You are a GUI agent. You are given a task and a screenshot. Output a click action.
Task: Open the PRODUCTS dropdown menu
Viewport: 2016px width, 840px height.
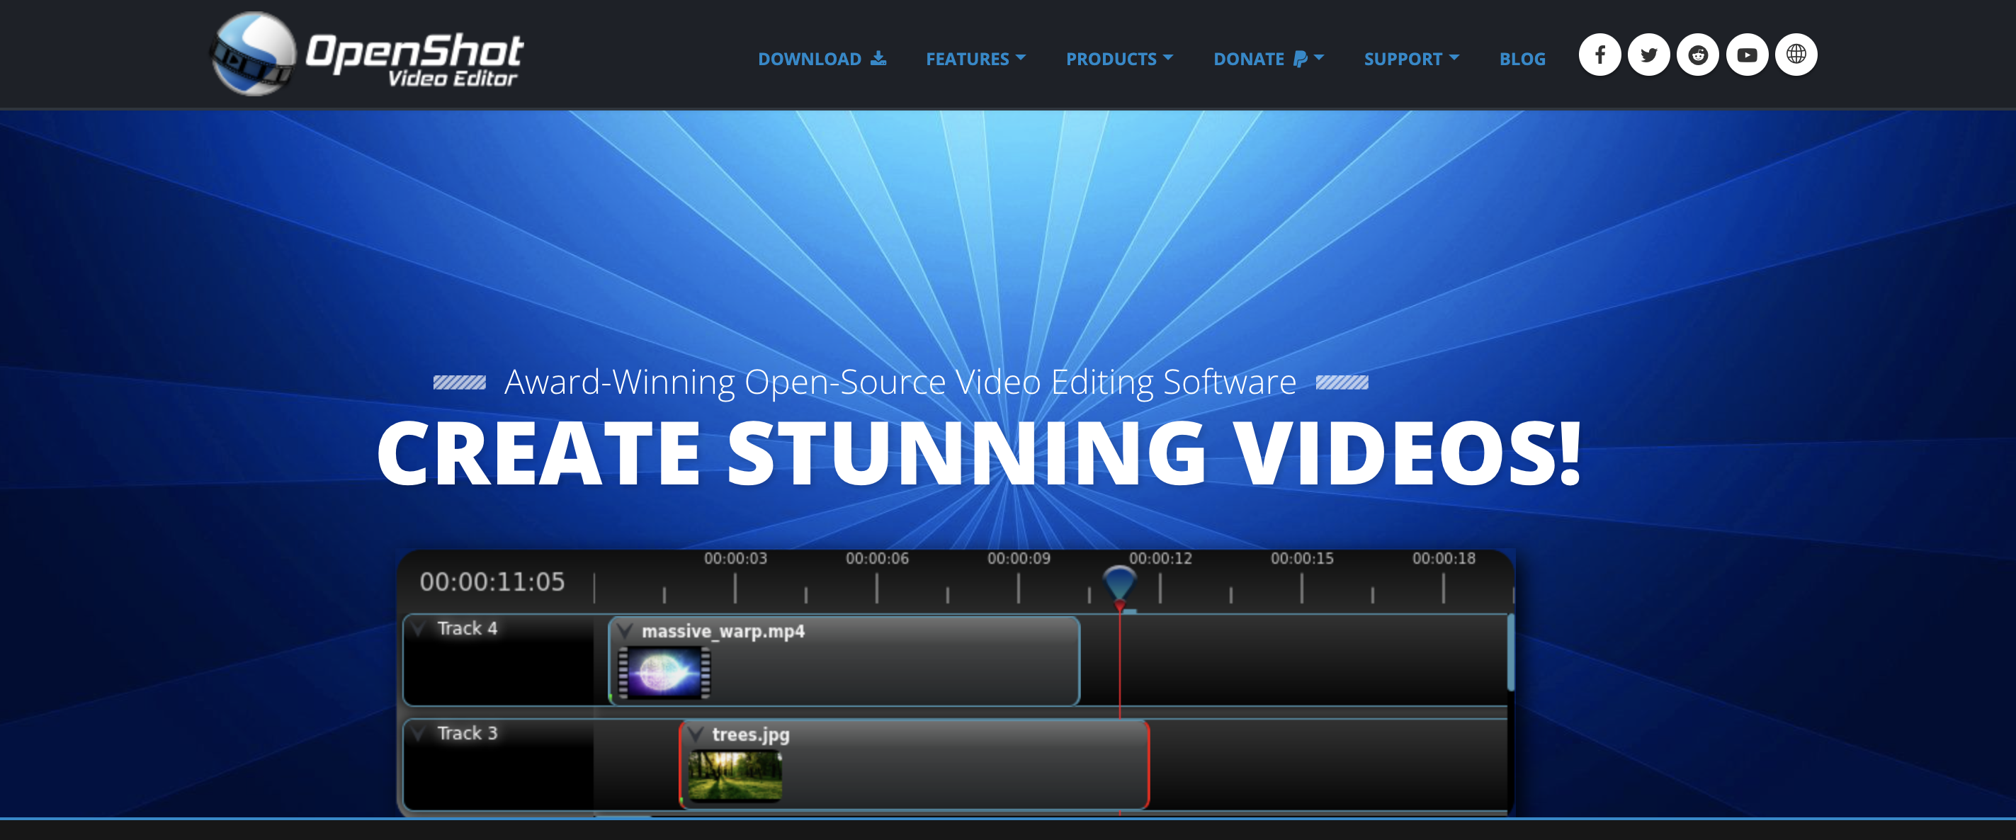[1119, 59]
